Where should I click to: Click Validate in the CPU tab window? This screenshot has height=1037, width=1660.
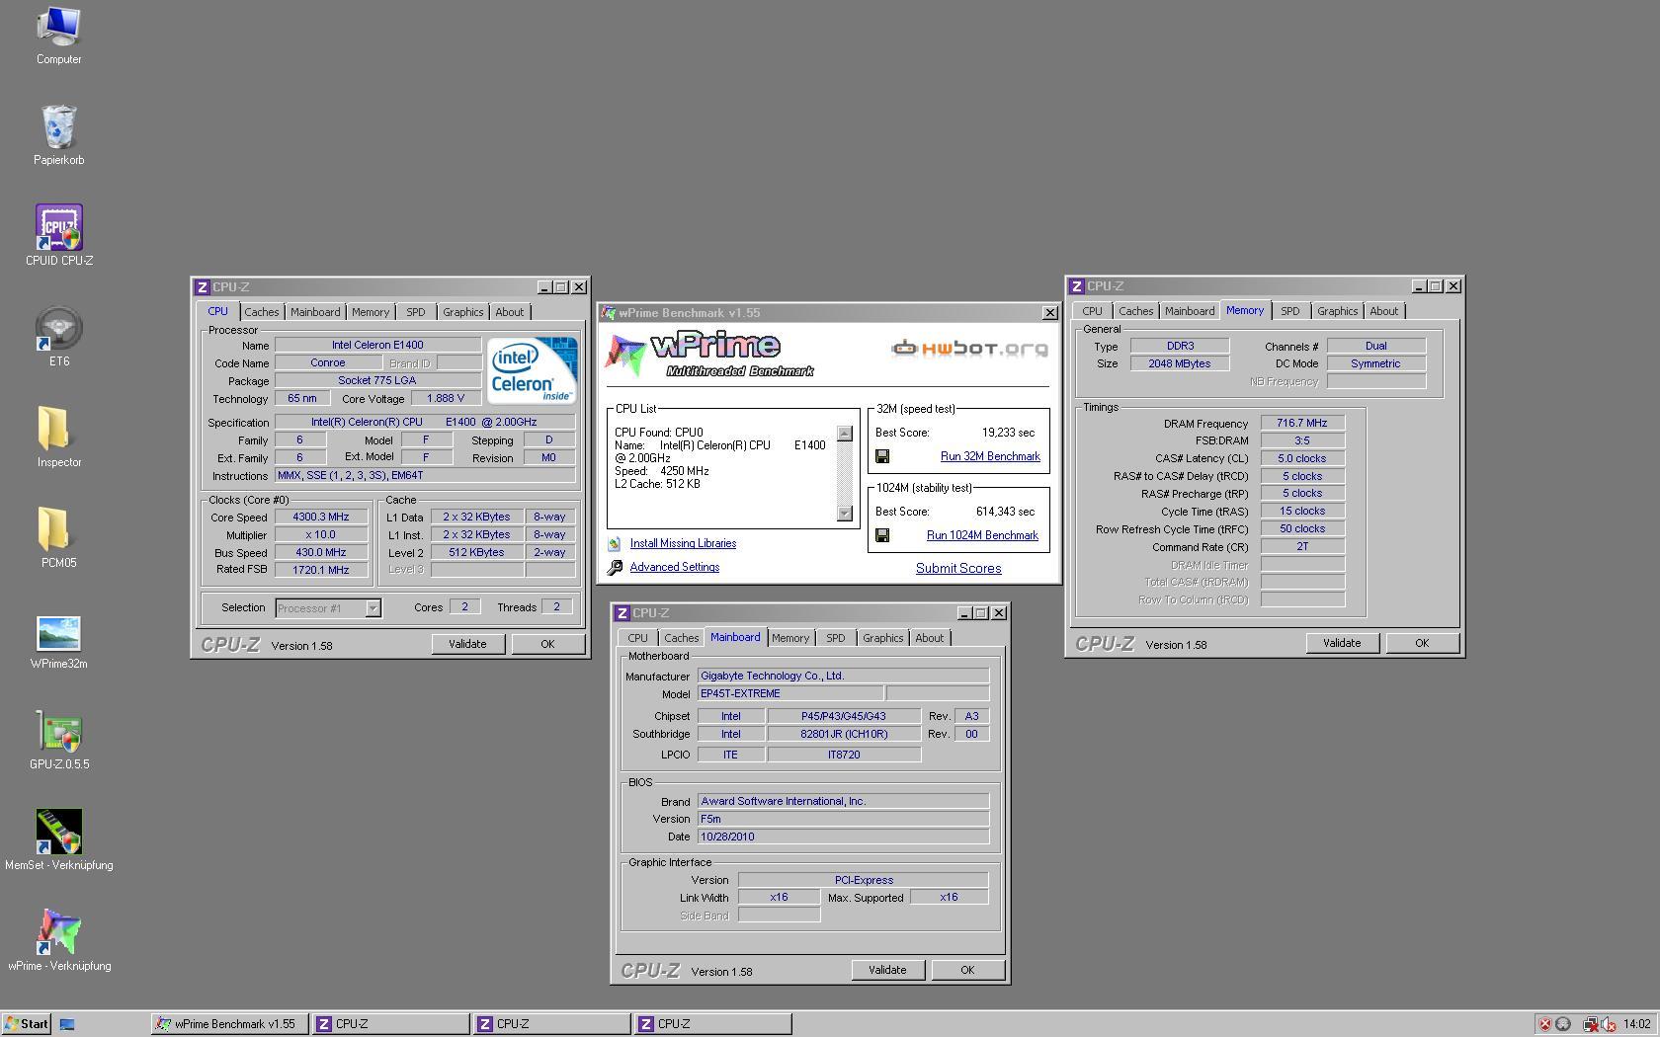pos(467,644)
